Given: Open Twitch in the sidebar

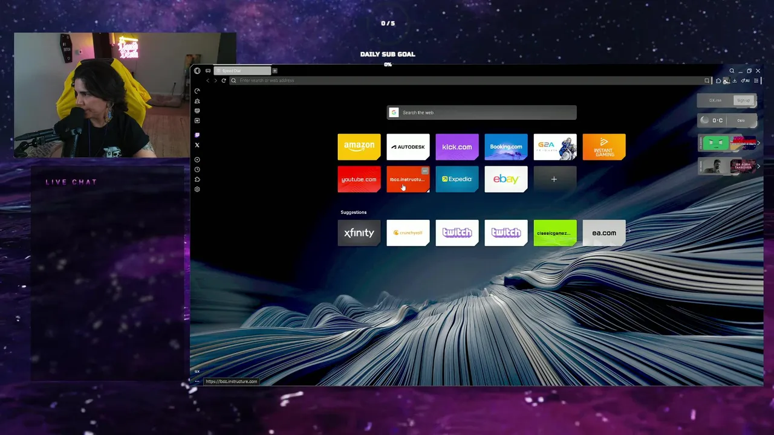Looking at the screenshot, I should tap(197, 135).
